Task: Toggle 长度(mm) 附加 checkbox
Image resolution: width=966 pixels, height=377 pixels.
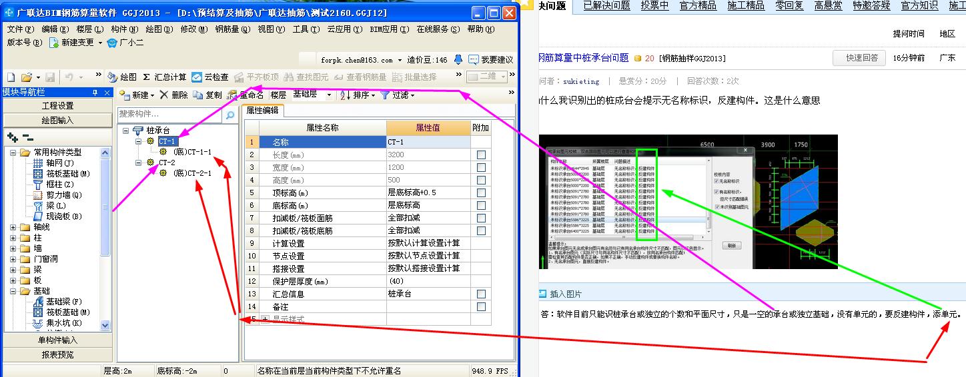Action: pos(481,155)
